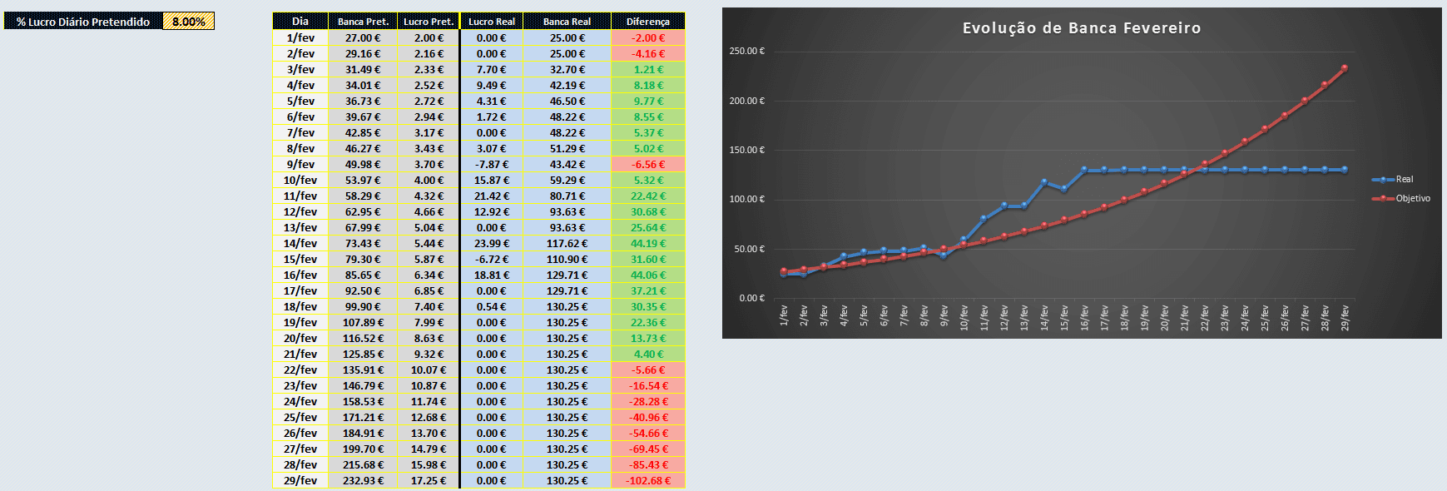This screenshot has width=1447, height=491.
Task: Click the '200.00 €' chart axis label
Action: pos(746,101)
